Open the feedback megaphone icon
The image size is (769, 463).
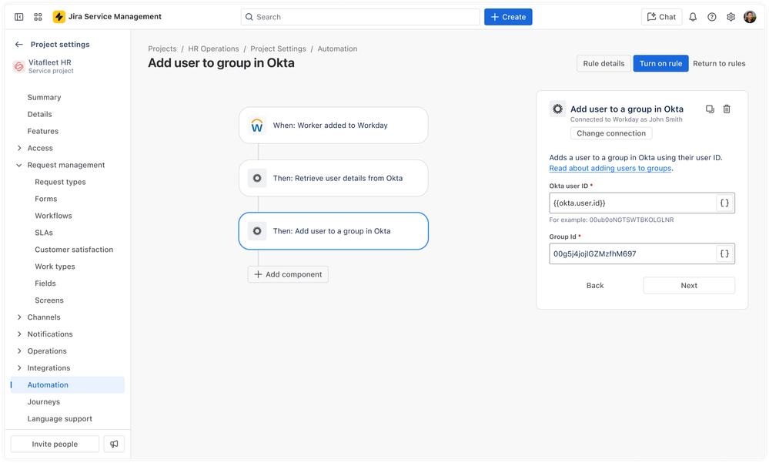point(114,444)
